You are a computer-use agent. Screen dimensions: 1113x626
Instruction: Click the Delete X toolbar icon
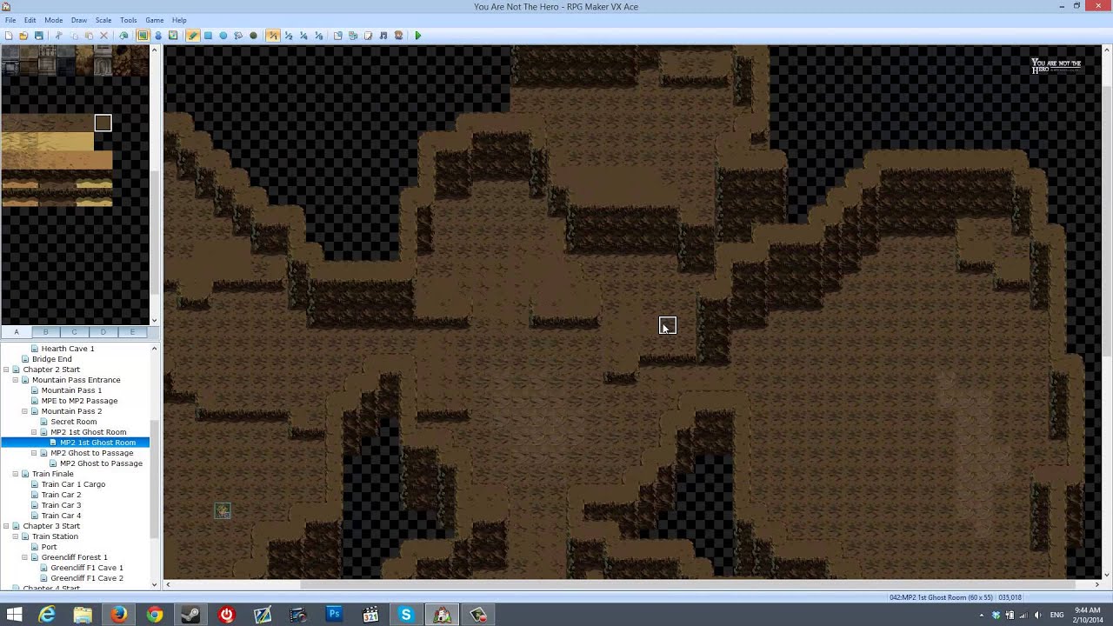103,36
